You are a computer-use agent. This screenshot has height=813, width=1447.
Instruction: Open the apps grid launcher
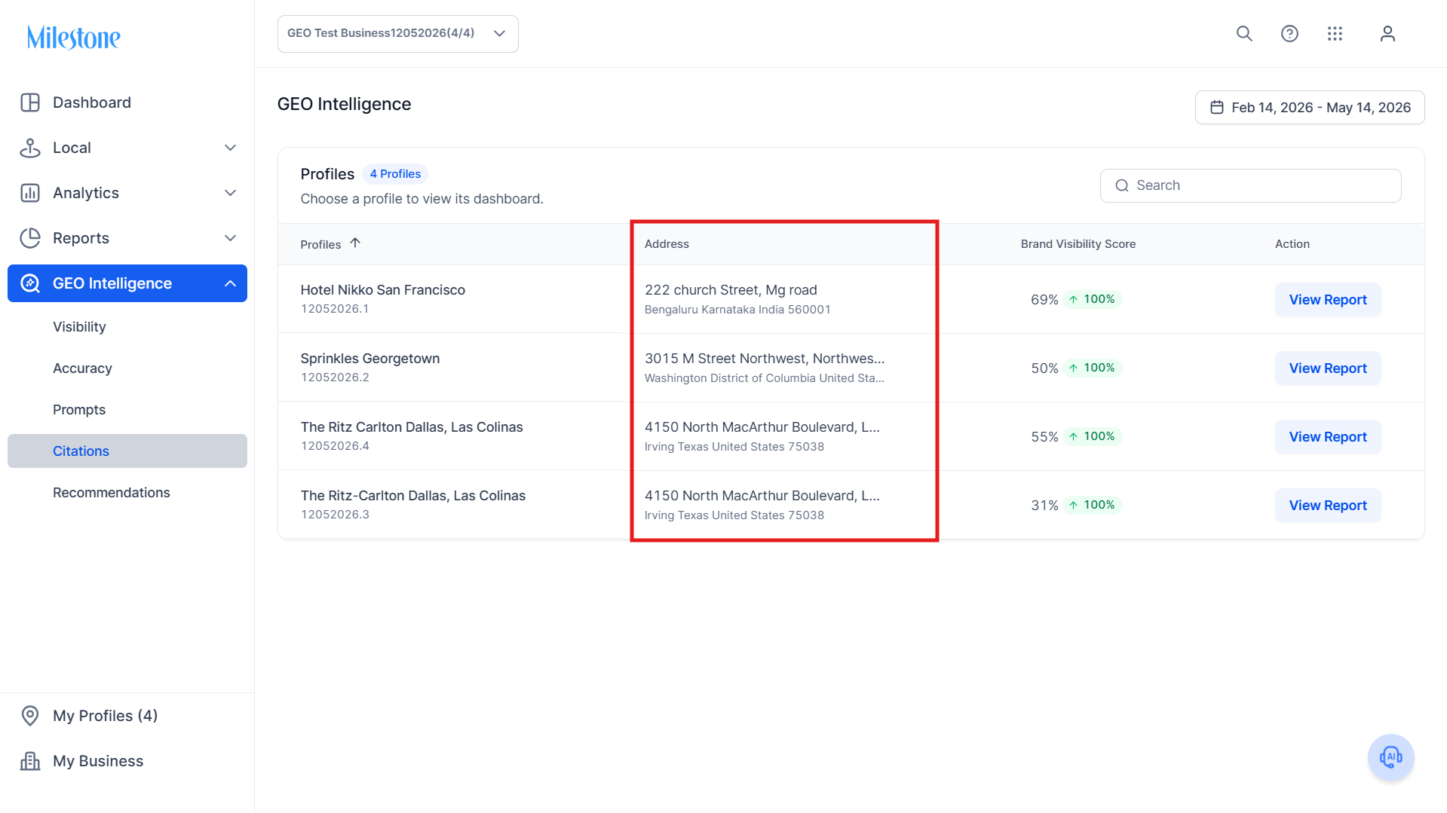point(1335,34)
